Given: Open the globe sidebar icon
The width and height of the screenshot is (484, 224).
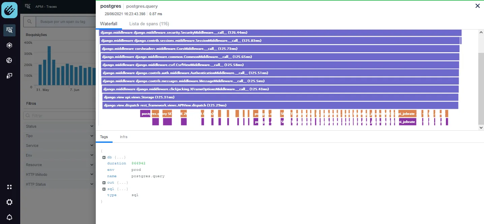Looking at the screenshot, I should click(x=9, y=60).
